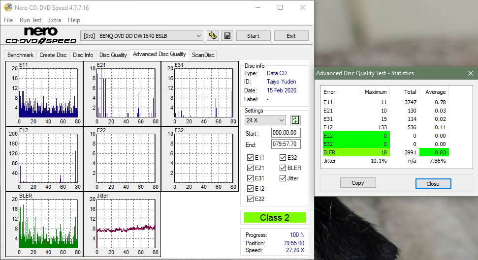Click the 100 % progress value
Image resolution: width=478 pixels, height=260 pixels.
pyautogui.click(x=297, y=235)
